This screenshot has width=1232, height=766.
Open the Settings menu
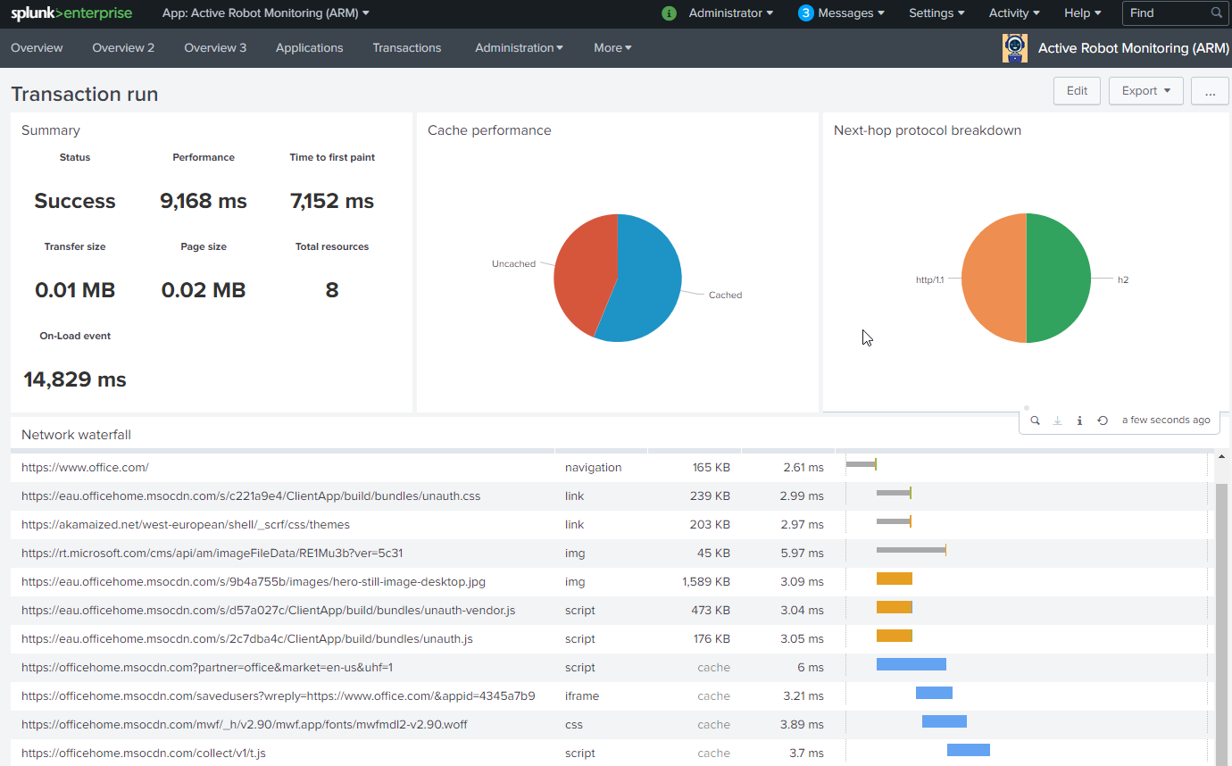tap(936, 13)
